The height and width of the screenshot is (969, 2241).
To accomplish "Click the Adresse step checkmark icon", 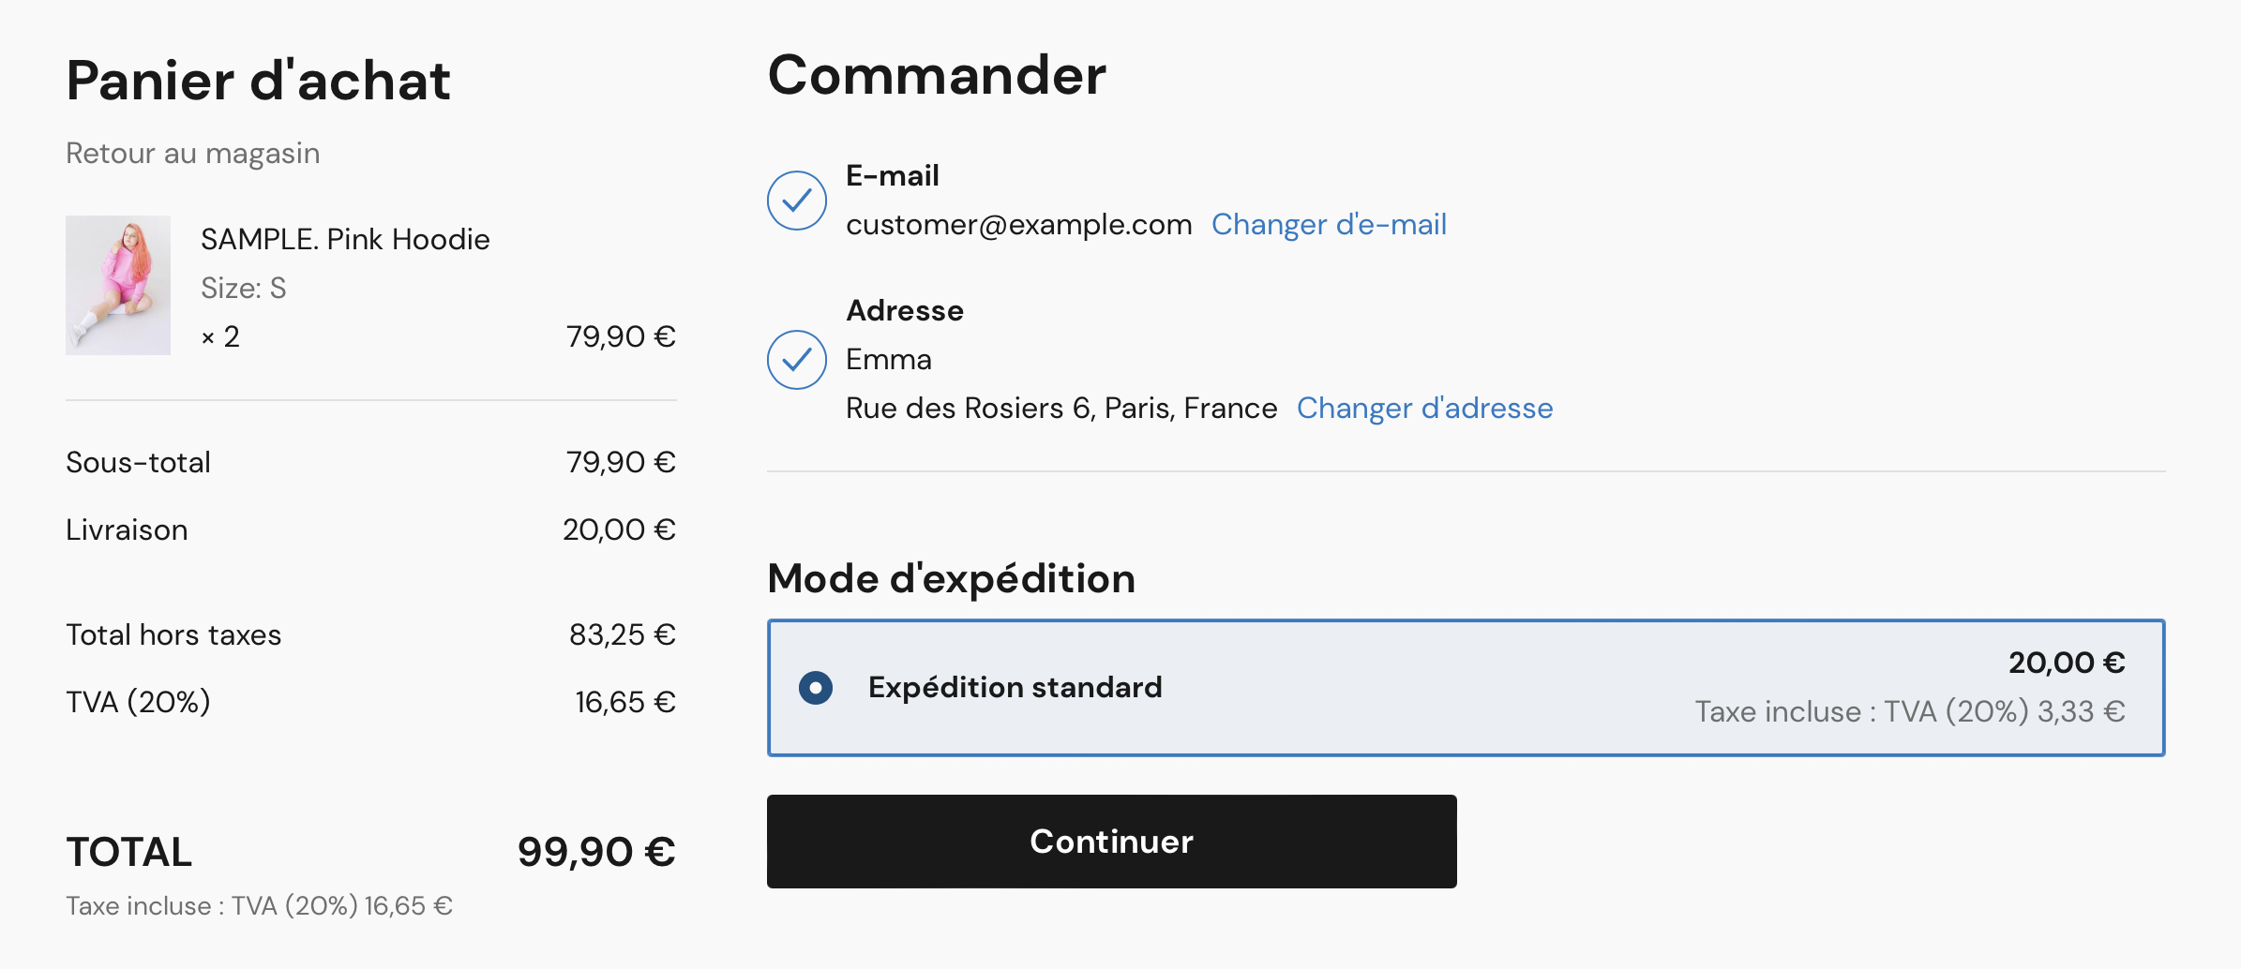I will click(796, 359).
